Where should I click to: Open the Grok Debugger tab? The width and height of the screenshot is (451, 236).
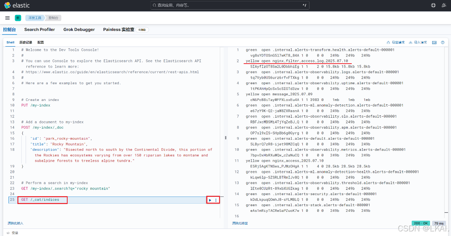pyautogui.click(x=79, y=29)
